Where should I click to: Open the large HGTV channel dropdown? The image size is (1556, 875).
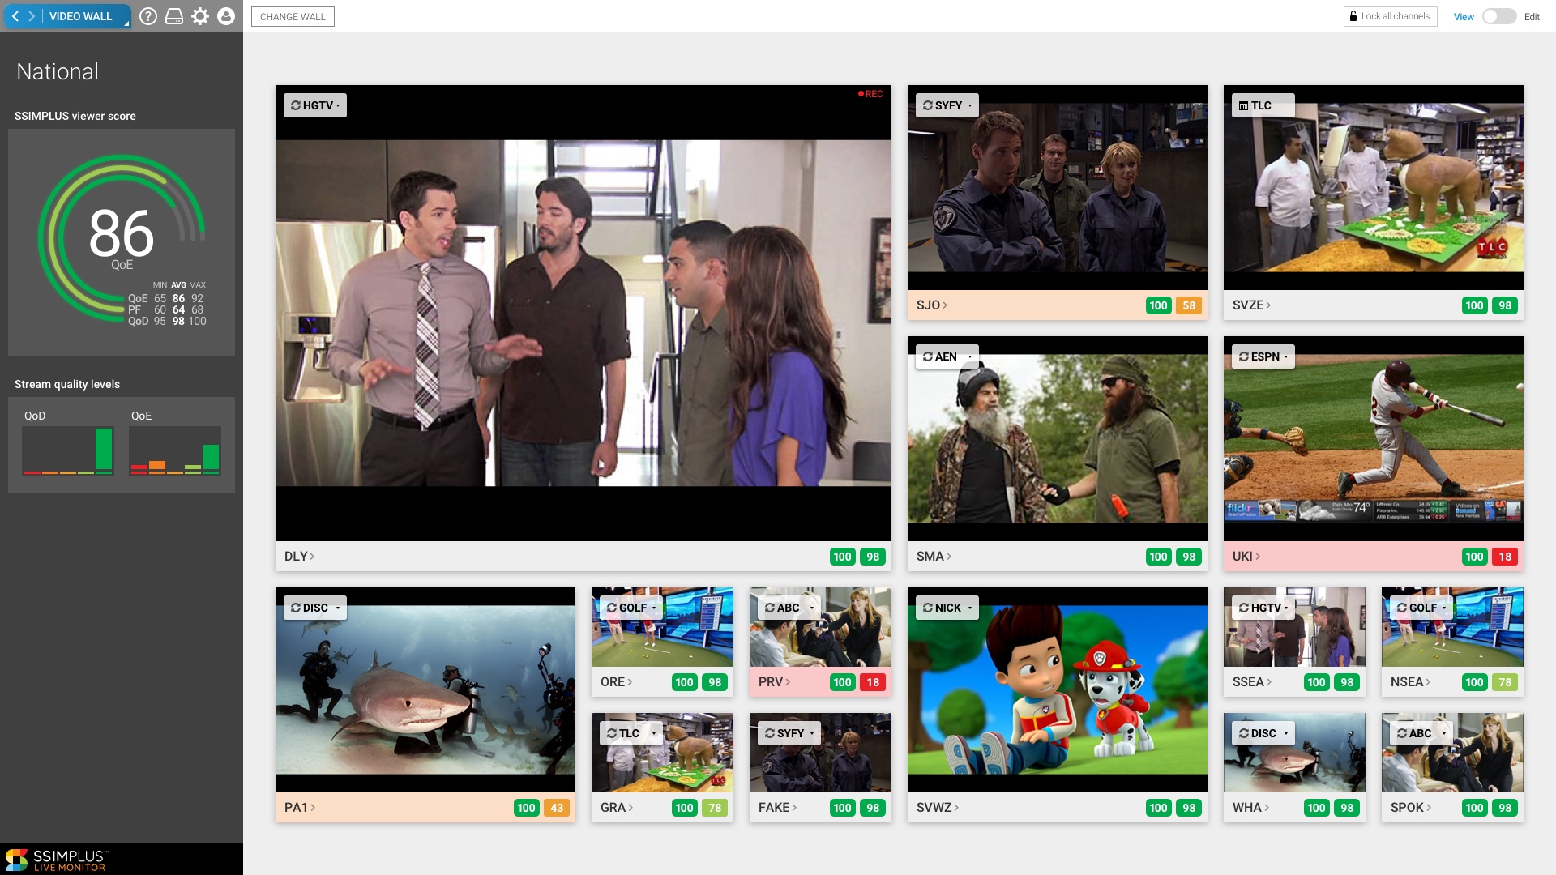click(315, 105)
